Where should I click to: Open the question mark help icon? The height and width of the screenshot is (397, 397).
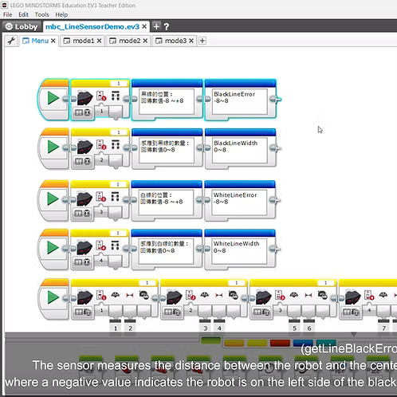(x=167, y=26)
